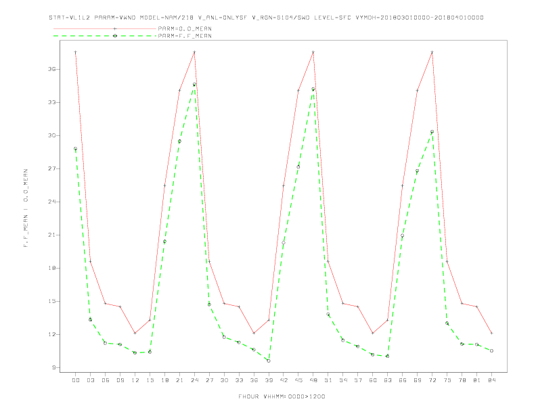The height and width of the screenshot is (414, 536).
Task: Click the x-axis tick label 45
Action: pos(298,380)
